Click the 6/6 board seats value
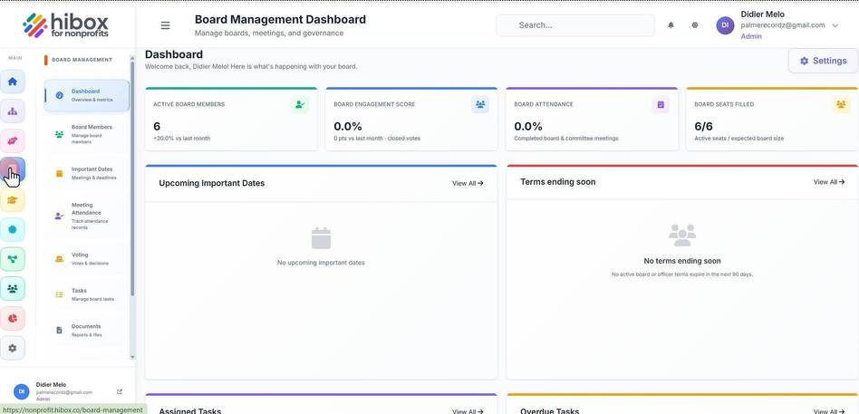 click(x=703, y=127)
